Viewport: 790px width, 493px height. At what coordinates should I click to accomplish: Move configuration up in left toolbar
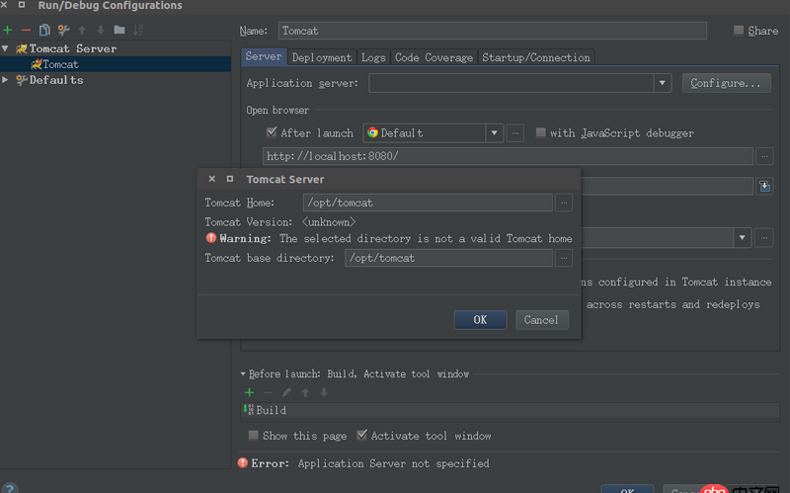[x=82, y=31]
